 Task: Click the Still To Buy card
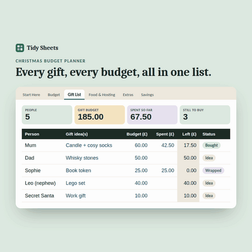coord(205,115)
